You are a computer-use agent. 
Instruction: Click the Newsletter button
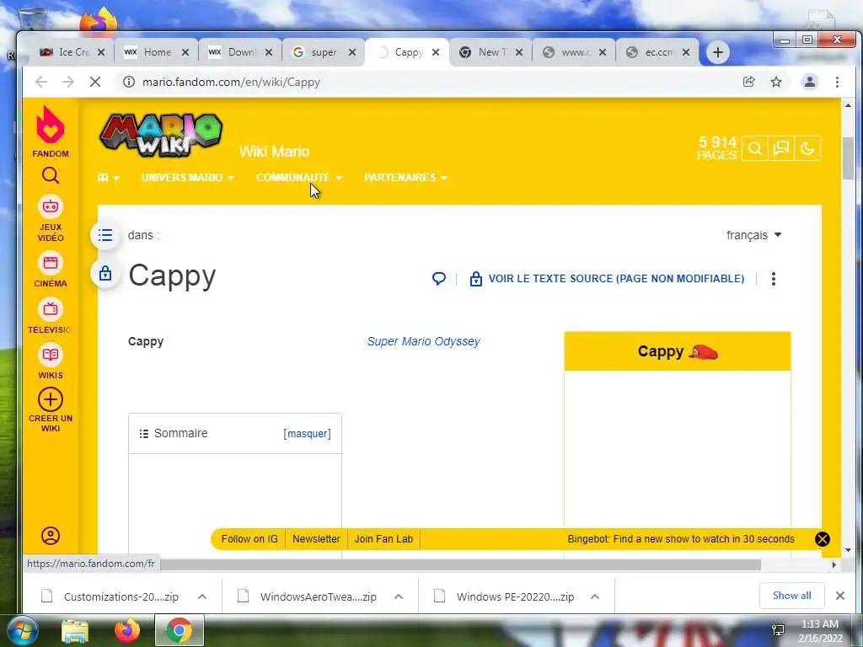(316, 539)
